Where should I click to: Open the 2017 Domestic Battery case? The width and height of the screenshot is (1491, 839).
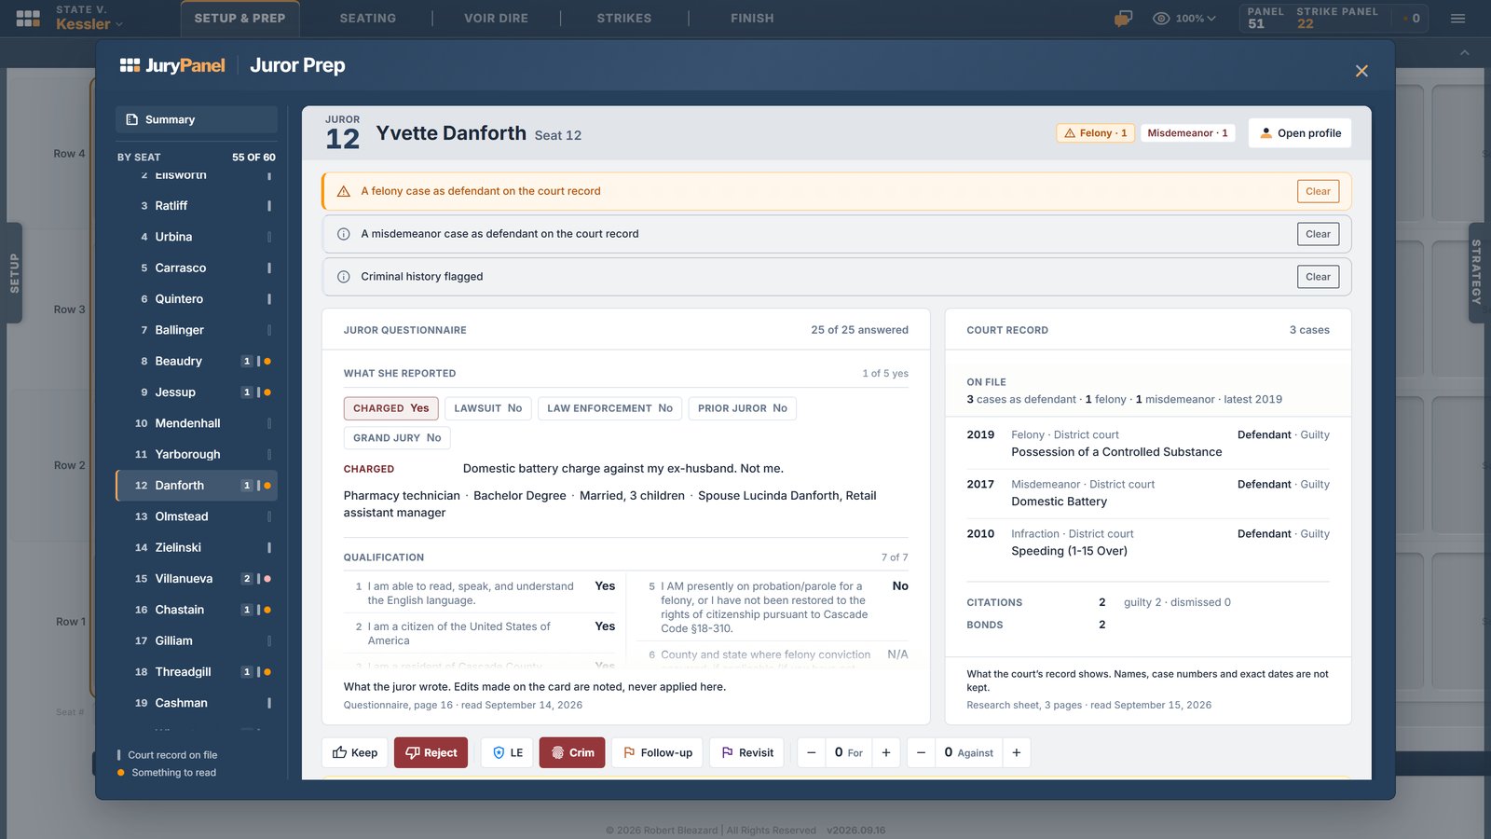click(1148, 493)
